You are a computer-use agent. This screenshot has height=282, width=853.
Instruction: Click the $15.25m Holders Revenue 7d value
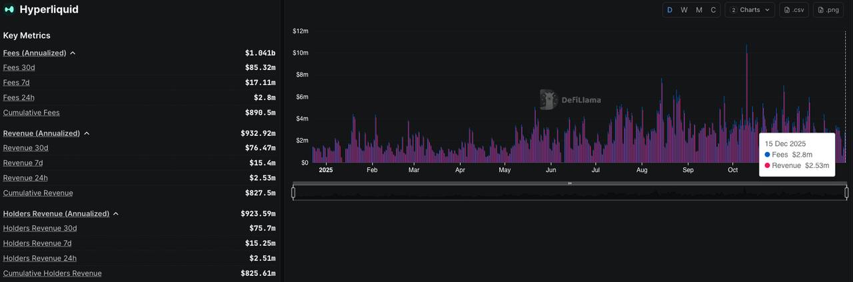pos(260,244)
